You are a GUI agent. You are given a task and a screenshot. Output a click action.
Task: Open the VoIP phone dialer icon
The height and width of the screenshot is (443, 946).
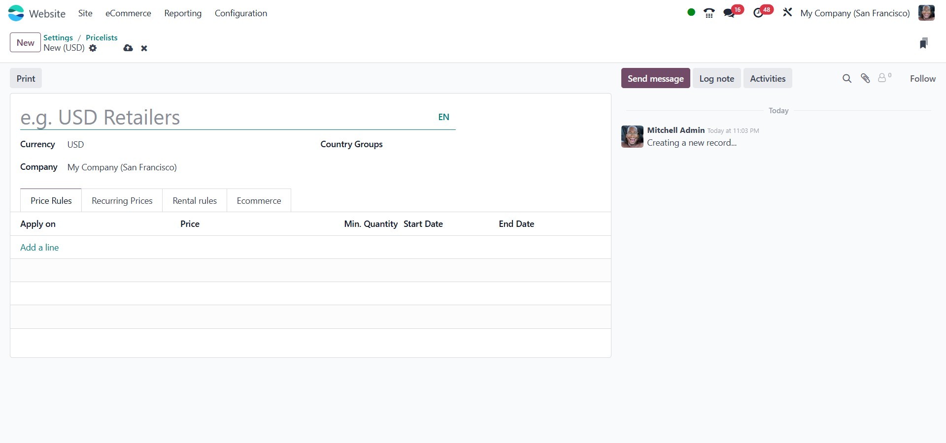709,13
